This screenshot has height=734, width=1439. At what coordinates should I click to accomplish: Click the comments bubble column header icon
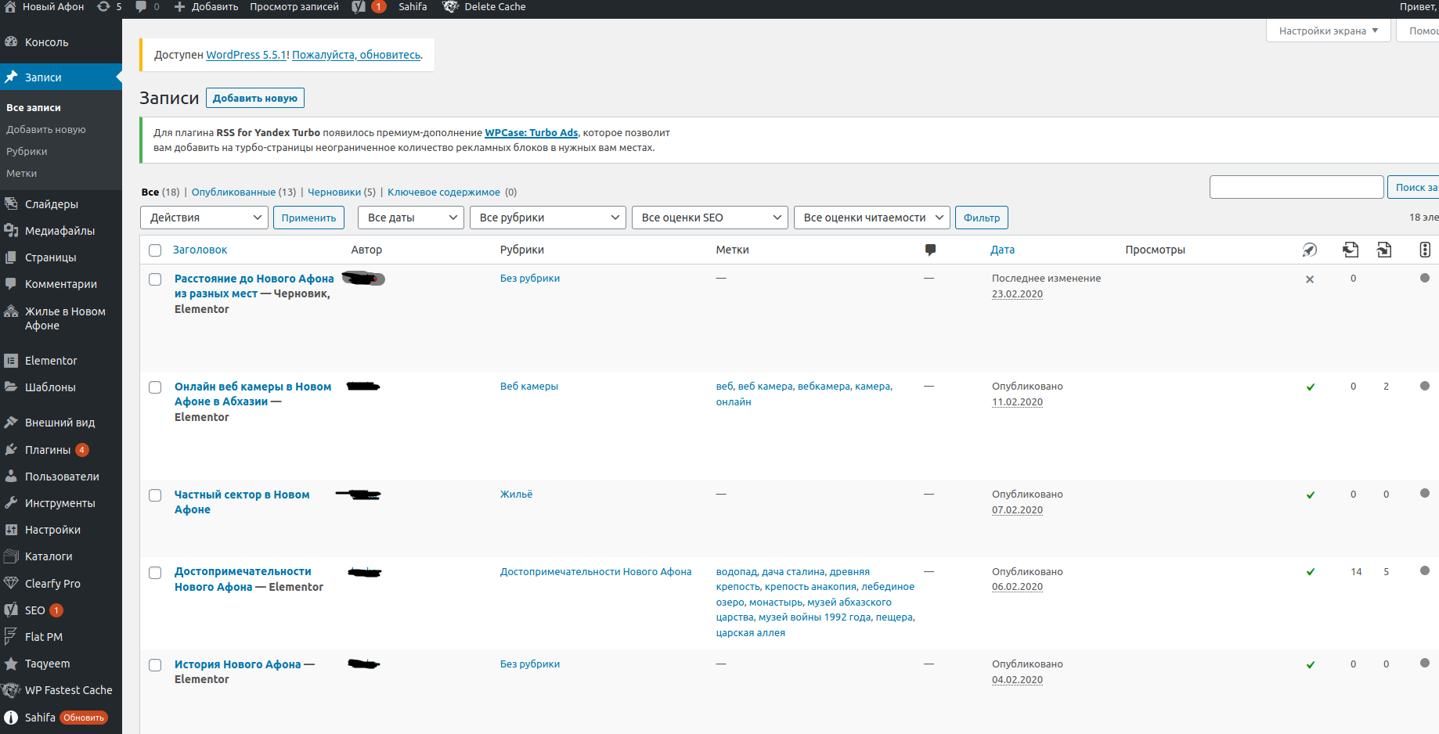point(930,250)
